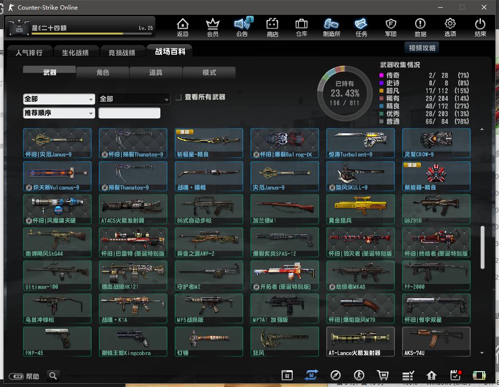Select the 武器 sub-tab

click(x=49, y=72)
